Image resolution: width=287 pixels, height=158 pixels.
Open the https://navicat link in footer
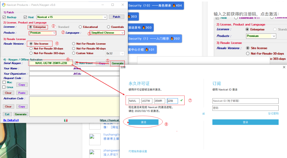[109, 120]
